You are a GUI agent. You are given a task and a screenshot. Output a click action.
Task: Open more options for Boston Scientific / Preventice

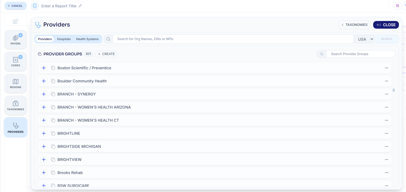pos(387,68)
